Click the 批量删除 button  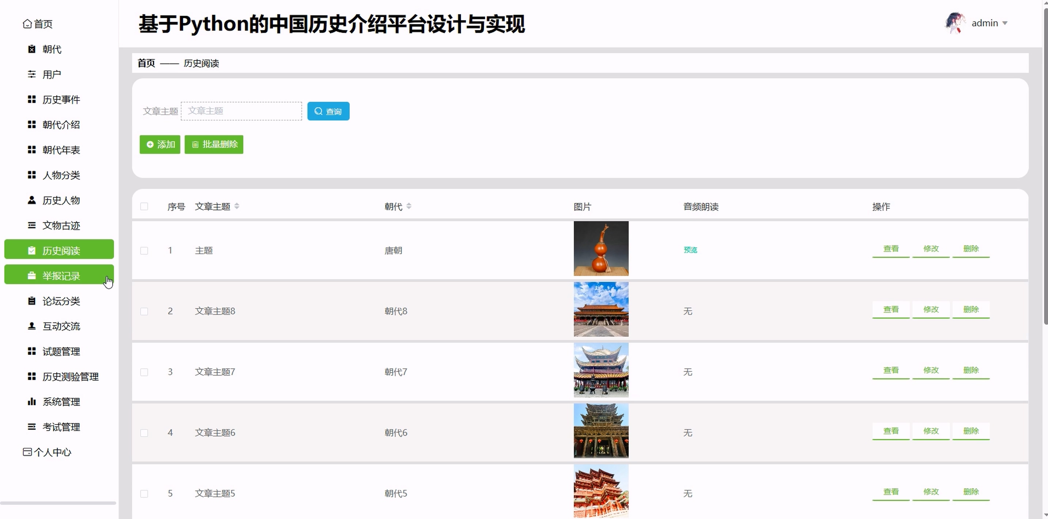tap(214, 144)
